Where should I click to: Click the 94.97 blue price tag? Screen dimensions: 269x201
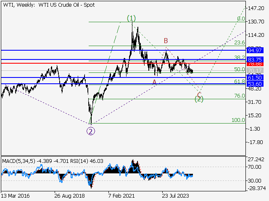(255, 50)
